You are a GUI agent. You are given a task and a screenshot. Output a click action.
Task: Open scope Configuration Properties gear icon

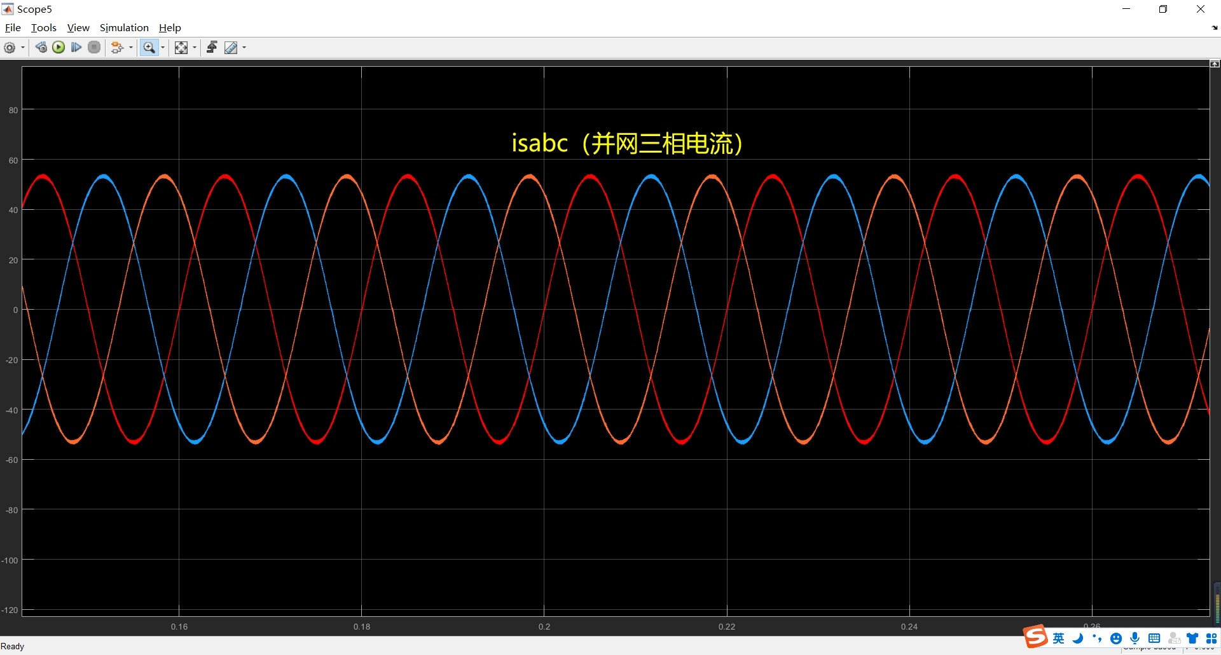(x=10, y=48)
